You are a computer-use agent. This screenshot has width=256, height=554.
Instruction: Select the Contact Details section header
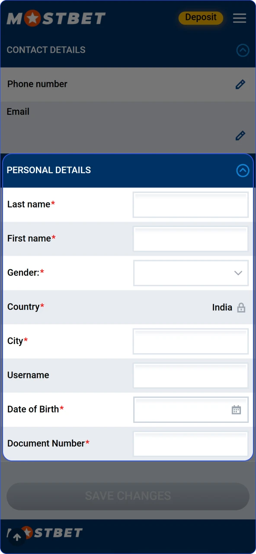(46, 50)
